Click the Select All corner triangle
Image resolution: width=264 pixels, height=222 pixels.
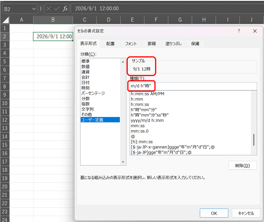point(6,20)
